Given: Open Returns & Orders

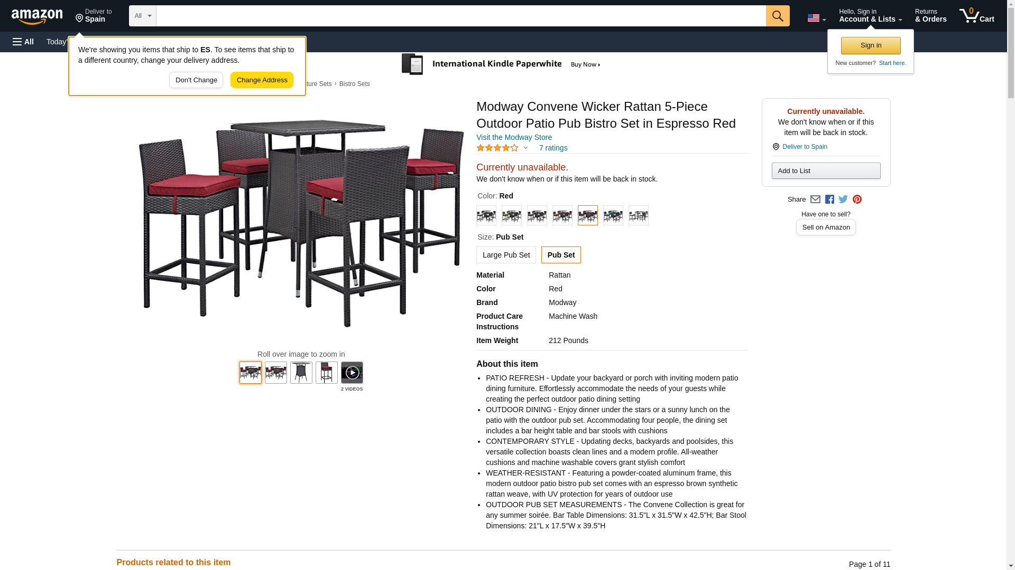Looking at the screenshot, I should (x=930, y=16).
